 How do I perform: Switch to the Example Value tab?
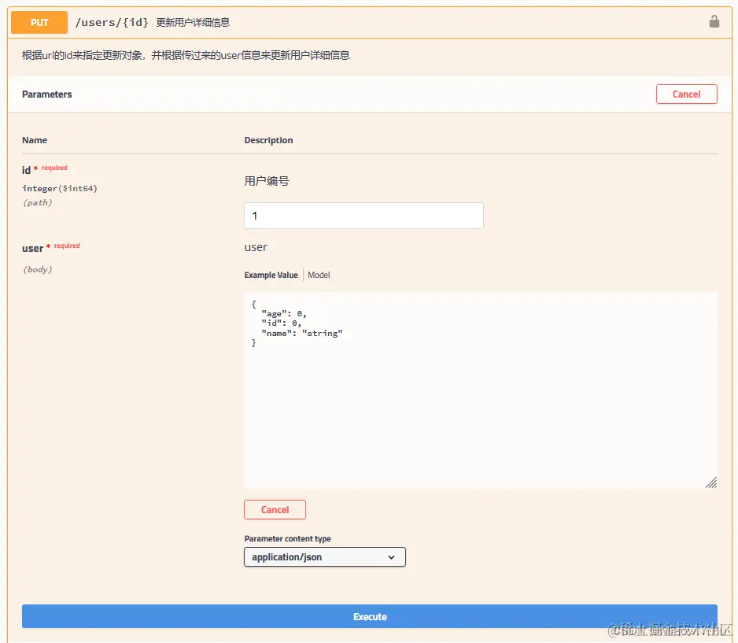[x=271, y=275]
